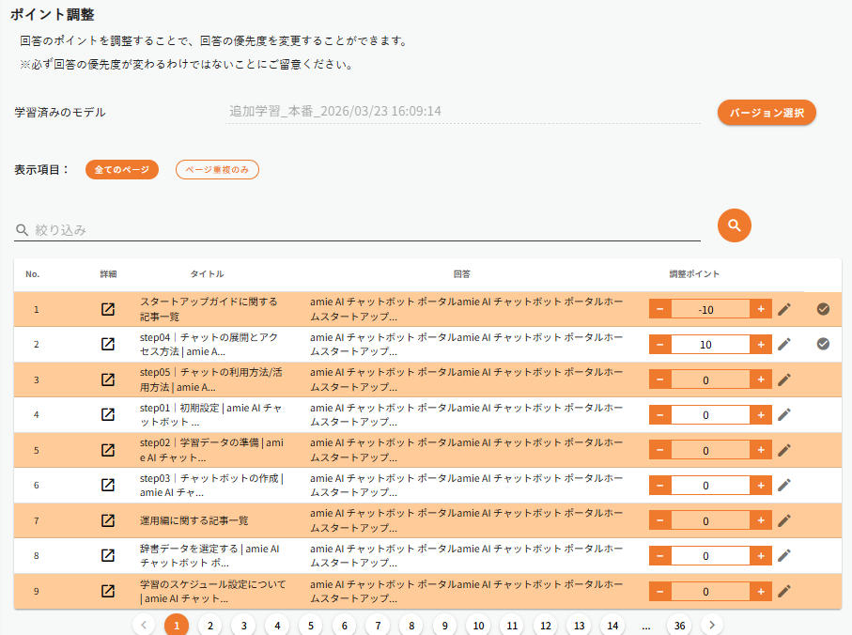Click the check circle icon in row 2

point(823,344)
